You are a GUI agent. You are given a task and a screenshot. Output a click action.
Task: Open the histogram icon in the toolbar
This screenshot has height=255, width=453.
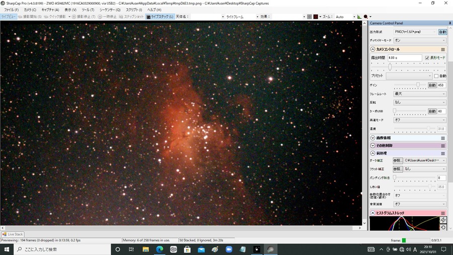[x=359, y=17]
